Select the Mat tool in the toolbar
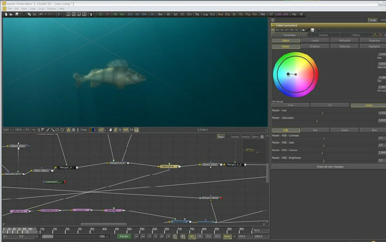The image size is (386, 242). 263,14
